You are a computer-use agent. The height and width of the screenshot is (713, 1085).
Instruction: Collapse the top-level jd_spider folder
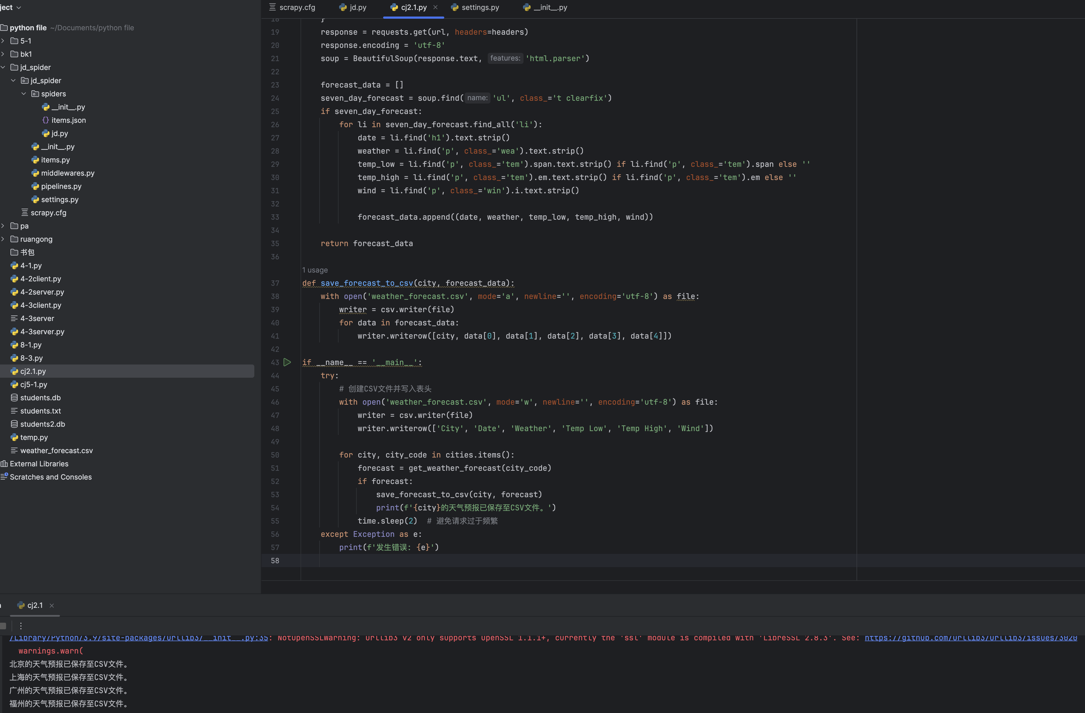(x=3, y=67)
